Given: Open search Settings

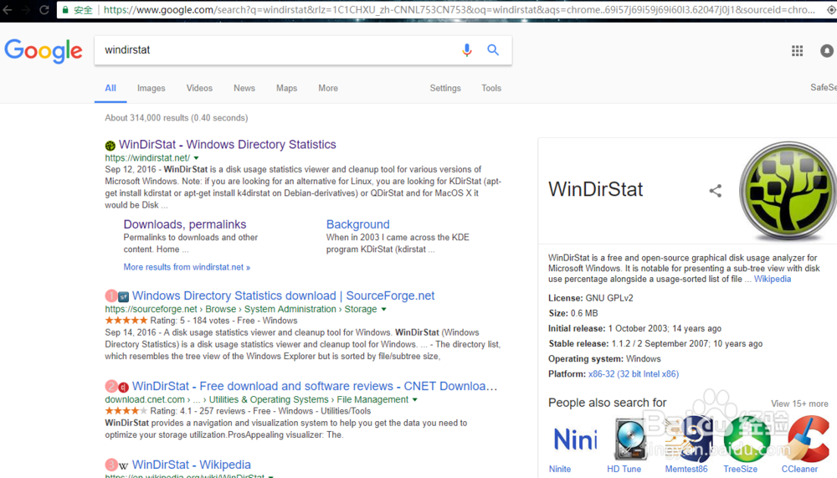Looking at the screenshot, I should coord(445,88).
